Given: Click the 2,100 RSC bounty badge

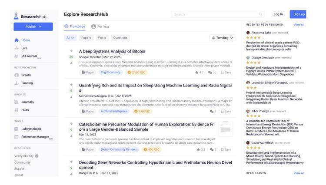Looking at the screenshot, I should click(136, 73).
